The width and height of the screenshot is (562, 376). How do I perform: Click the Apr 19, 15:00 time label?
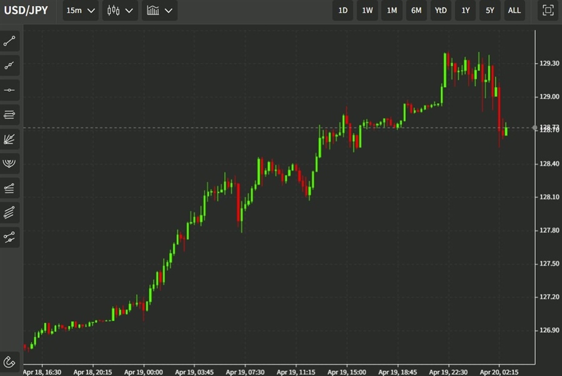tap(347, 372)
